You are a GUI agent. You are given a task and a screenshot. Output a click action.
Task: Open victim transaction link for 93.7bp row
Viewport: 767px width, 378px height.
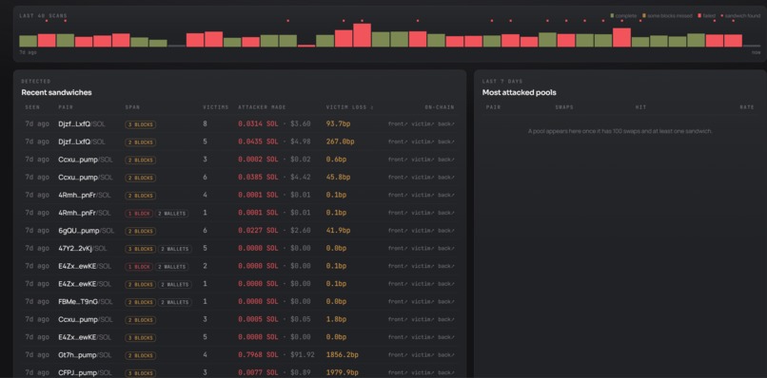[x=423, y=124]
